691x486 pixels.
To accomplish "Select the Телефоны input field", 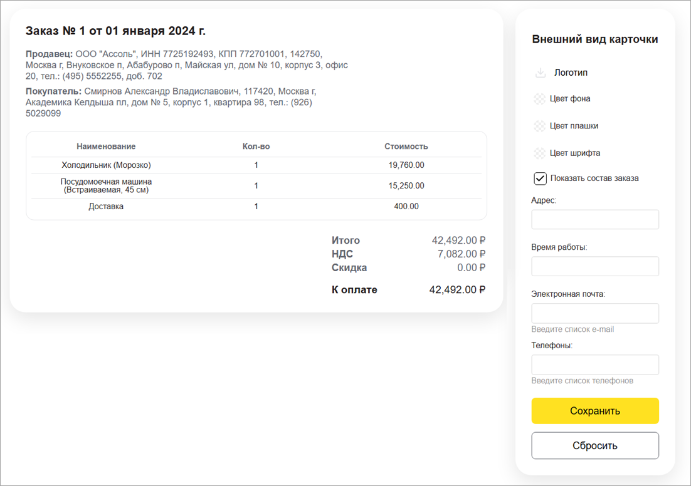I will click(595, 364).
